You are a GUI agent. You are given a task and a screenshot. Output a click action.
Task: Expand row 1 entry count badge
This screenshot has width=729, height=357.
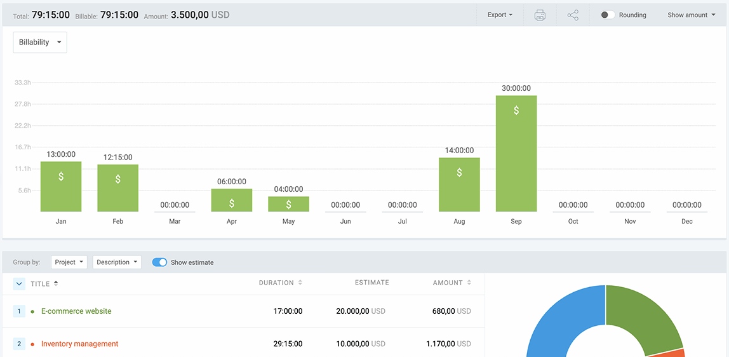point(19,311)
